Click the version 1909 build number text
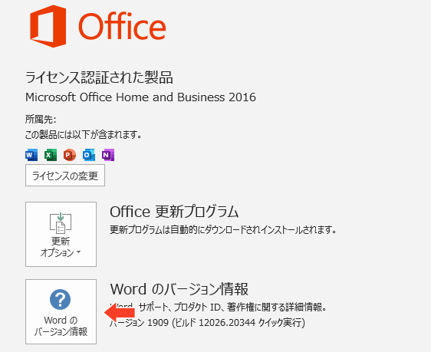431x352 pixels. tap(207, 322)
